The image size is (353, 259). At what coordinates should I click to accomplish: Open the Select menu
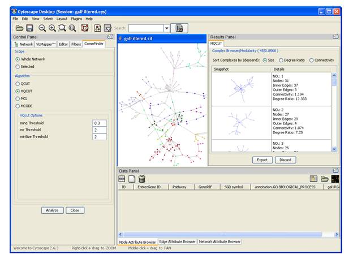point(48,19)
